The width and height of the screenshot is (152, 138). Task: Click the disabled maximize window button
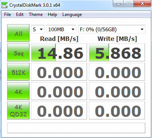128,3
